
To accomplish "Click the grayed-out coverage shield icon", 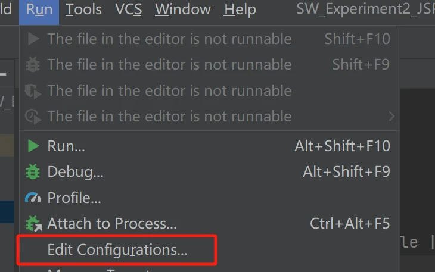I will (x=33, y=91).
